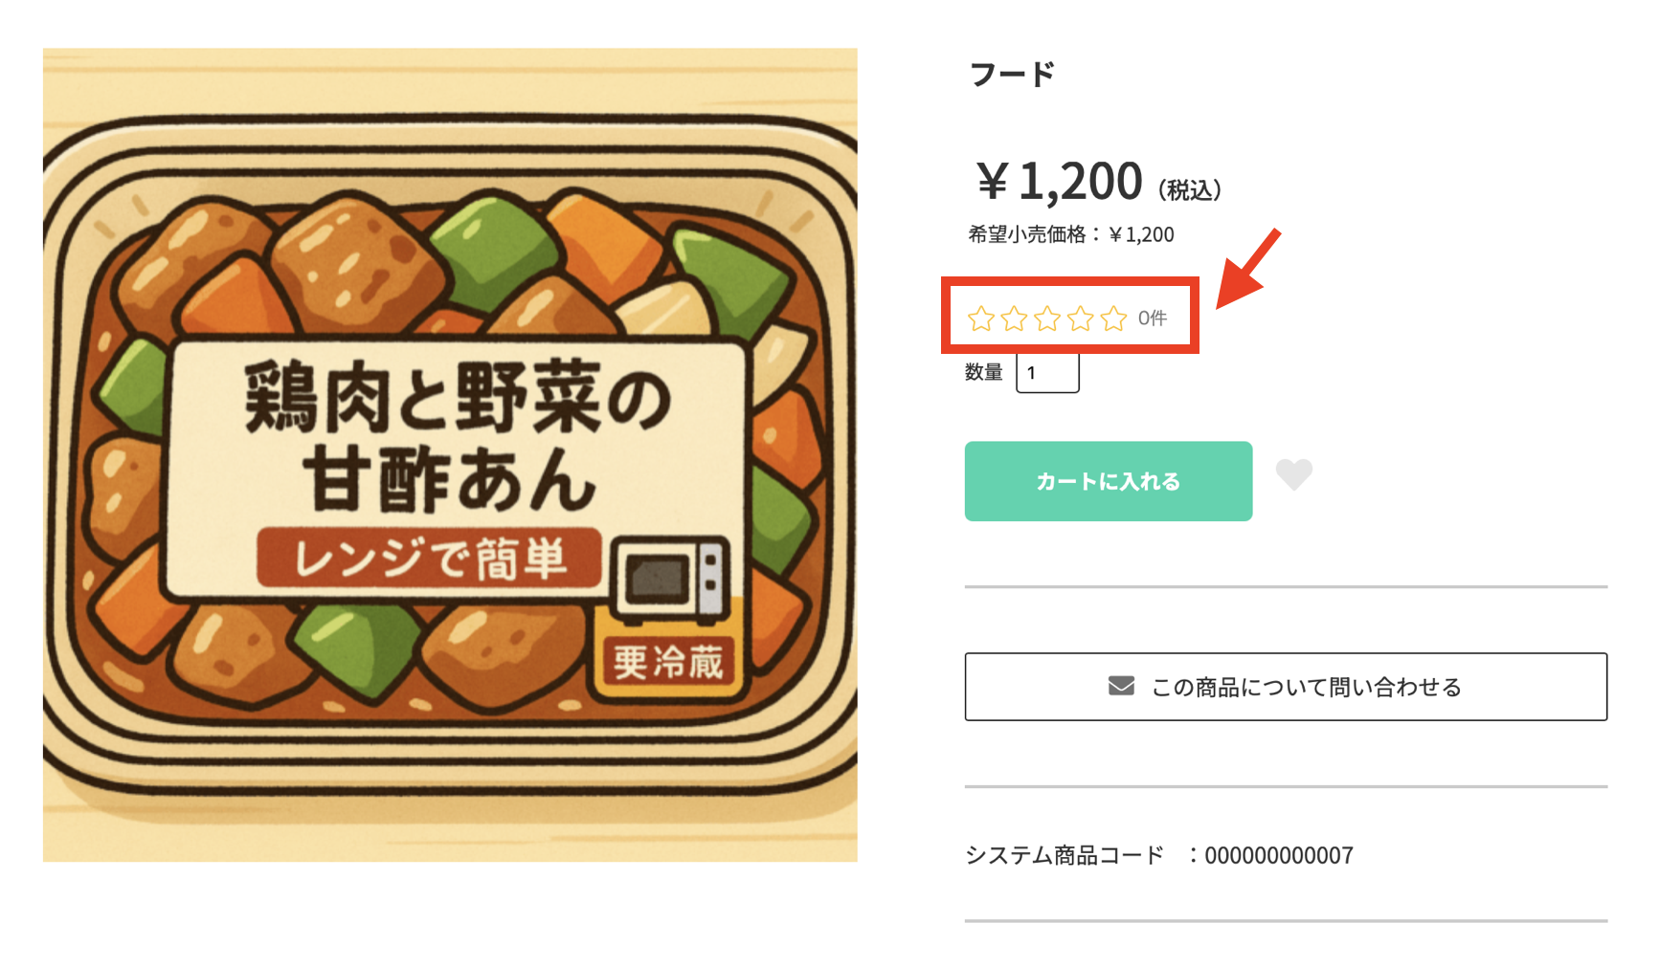The width and height of the screenshot is (1659, 967).
Task: Click the 鶏肉と野菜の甘酢あん product title on image
Action: (457, 437)
